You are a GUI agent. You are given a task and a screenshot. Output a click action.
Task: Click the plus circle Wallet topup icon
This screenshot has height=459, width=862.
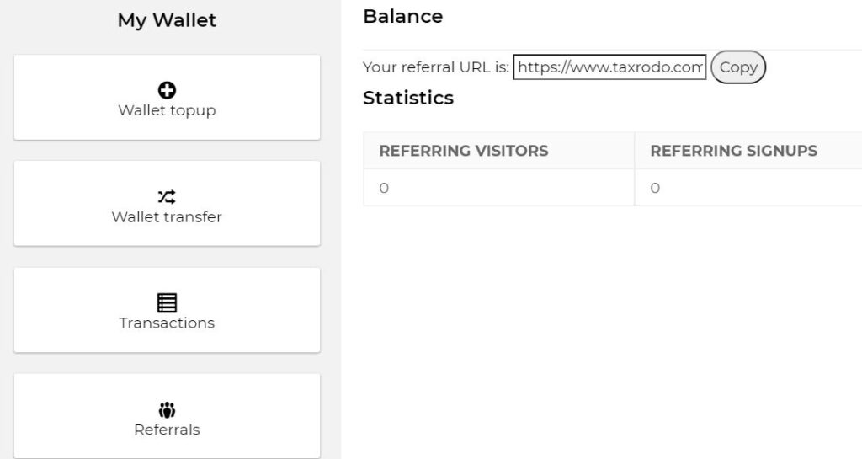(167, 90)
